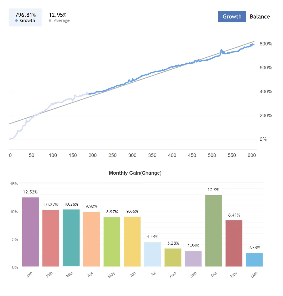Viewport: 283px width, 296px height.
Task: Click the 796.81% growth value
Action: 25,15
